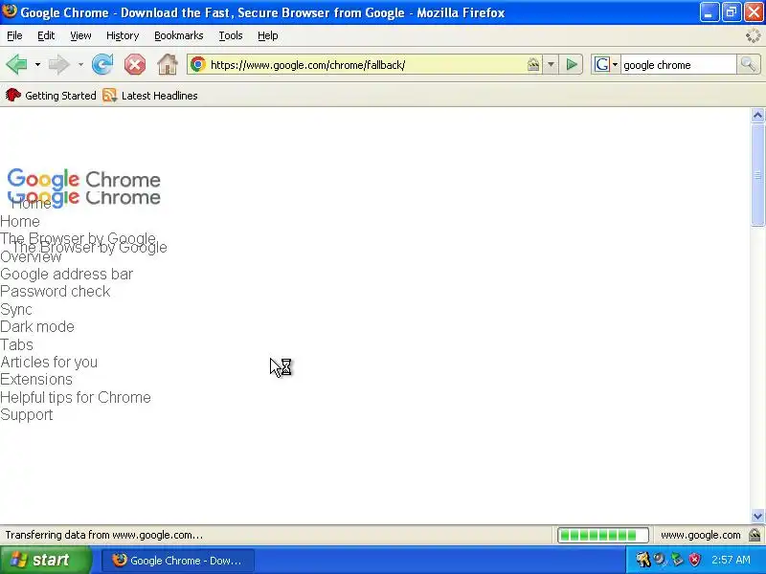Reload the current page
Image resolution: width=766 pixels, height=574 pixels.
coord(102,64)
